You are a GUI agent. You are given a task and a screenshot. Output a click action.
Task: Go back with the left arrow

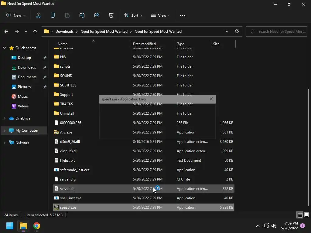[6, 32]
